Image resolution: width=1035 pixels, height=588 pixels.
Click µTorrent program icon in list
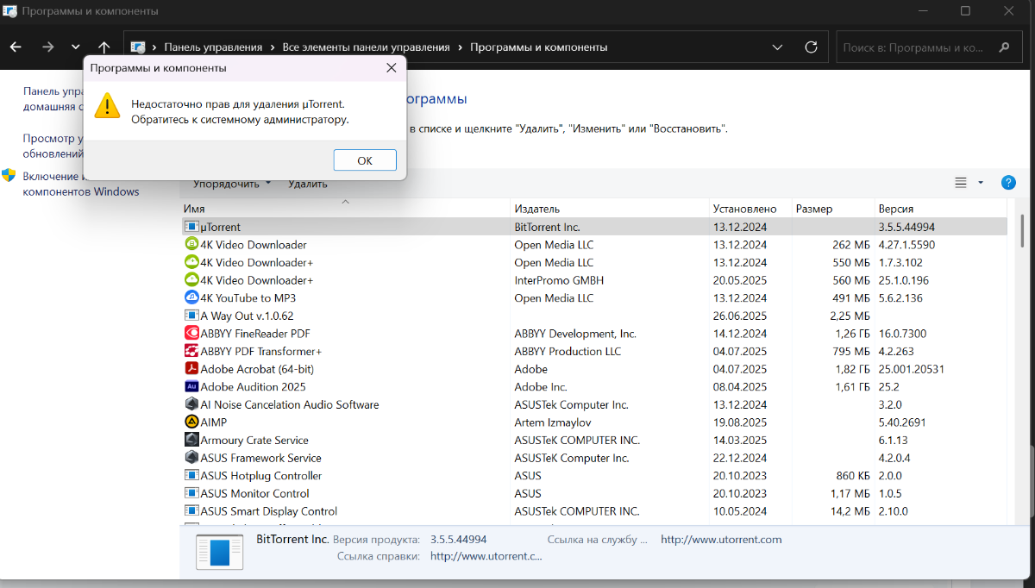point(191,227)
